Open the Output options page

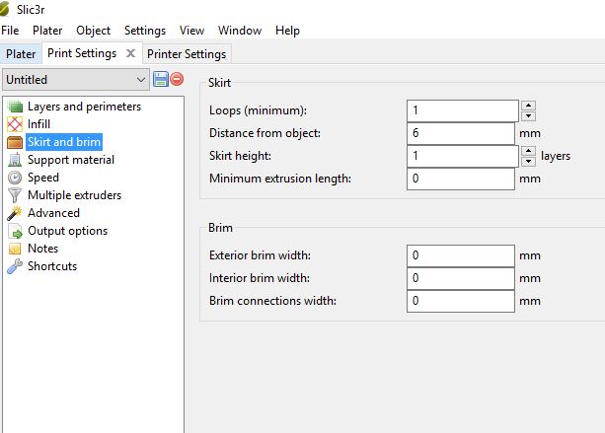point(67,231)
